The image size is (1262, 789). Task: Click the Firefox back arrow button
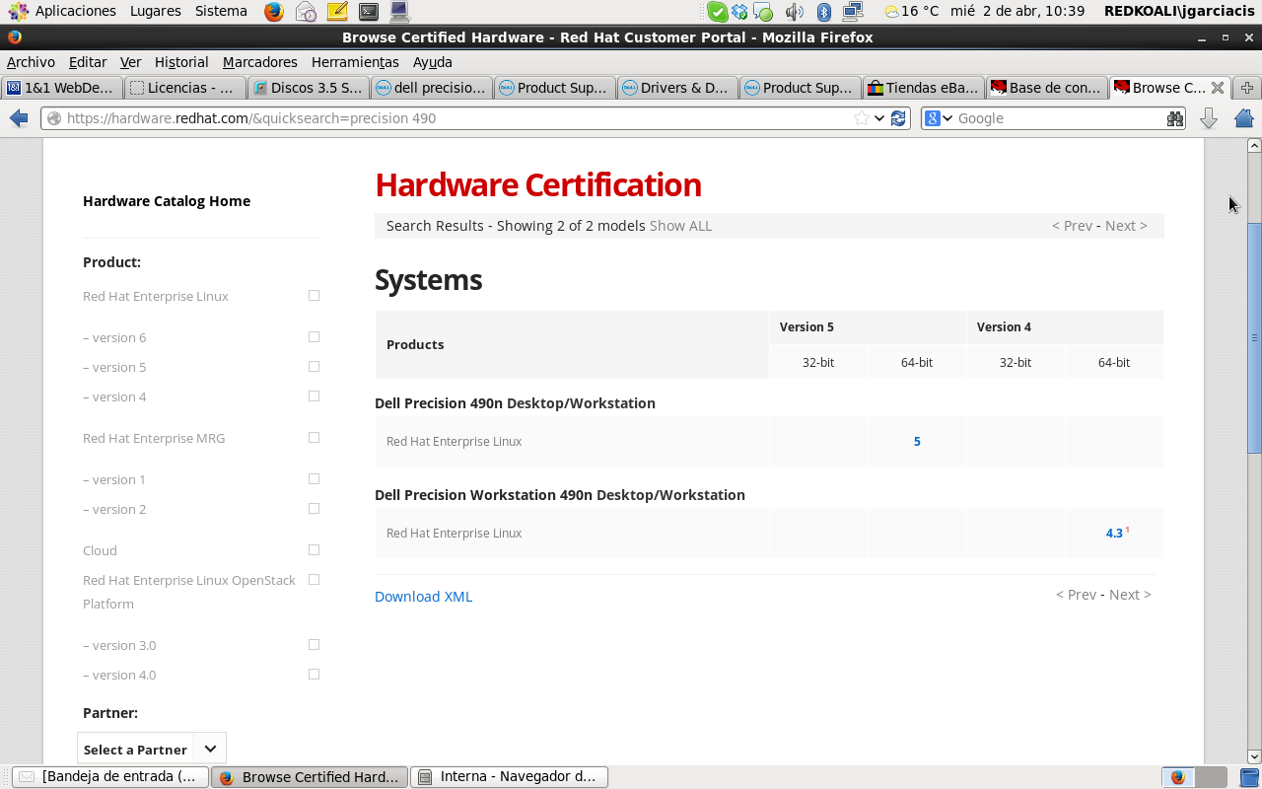pyautogui.click(x=19, y=118)
